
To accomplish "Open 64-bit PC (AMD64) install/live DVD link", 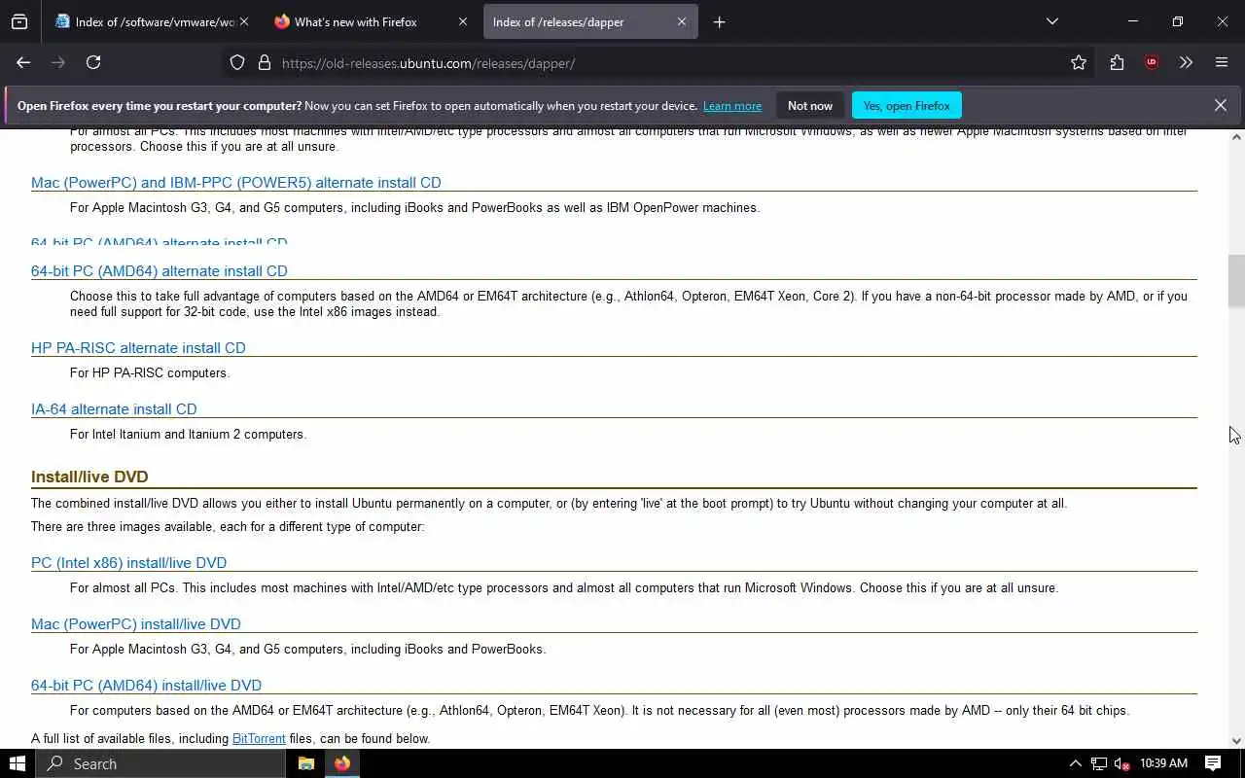I will (x=146, y=686).
